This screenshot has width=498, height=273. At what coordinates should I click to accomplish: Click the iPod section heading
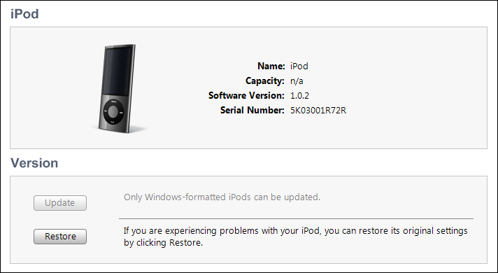coord(24,14)
